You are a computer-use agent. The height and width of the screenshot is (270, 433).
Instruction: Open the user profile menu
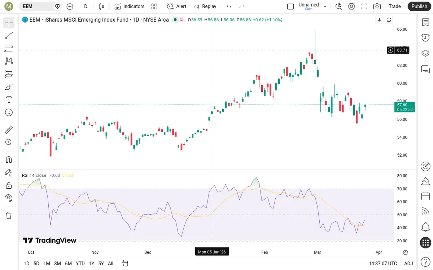[9, 6]
